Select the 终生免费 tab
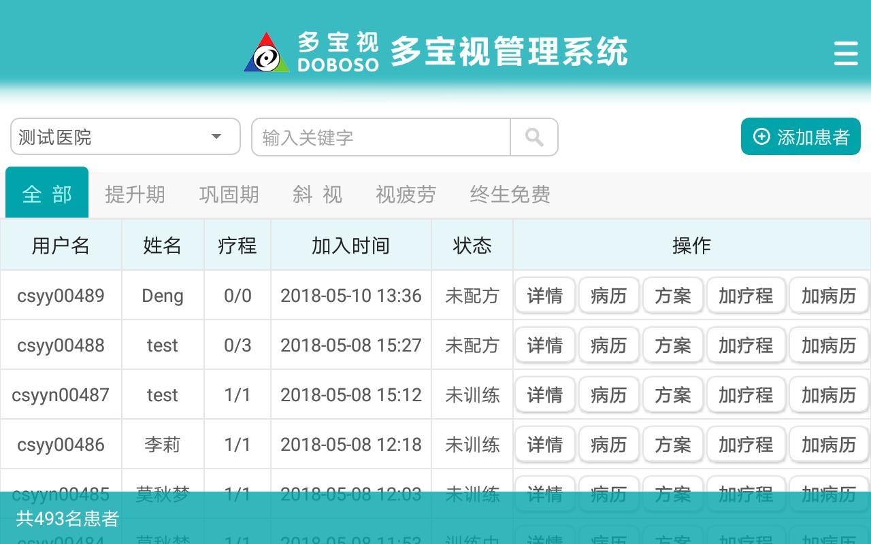The height and width of the screenshot is (544, 871). [510, 194]
